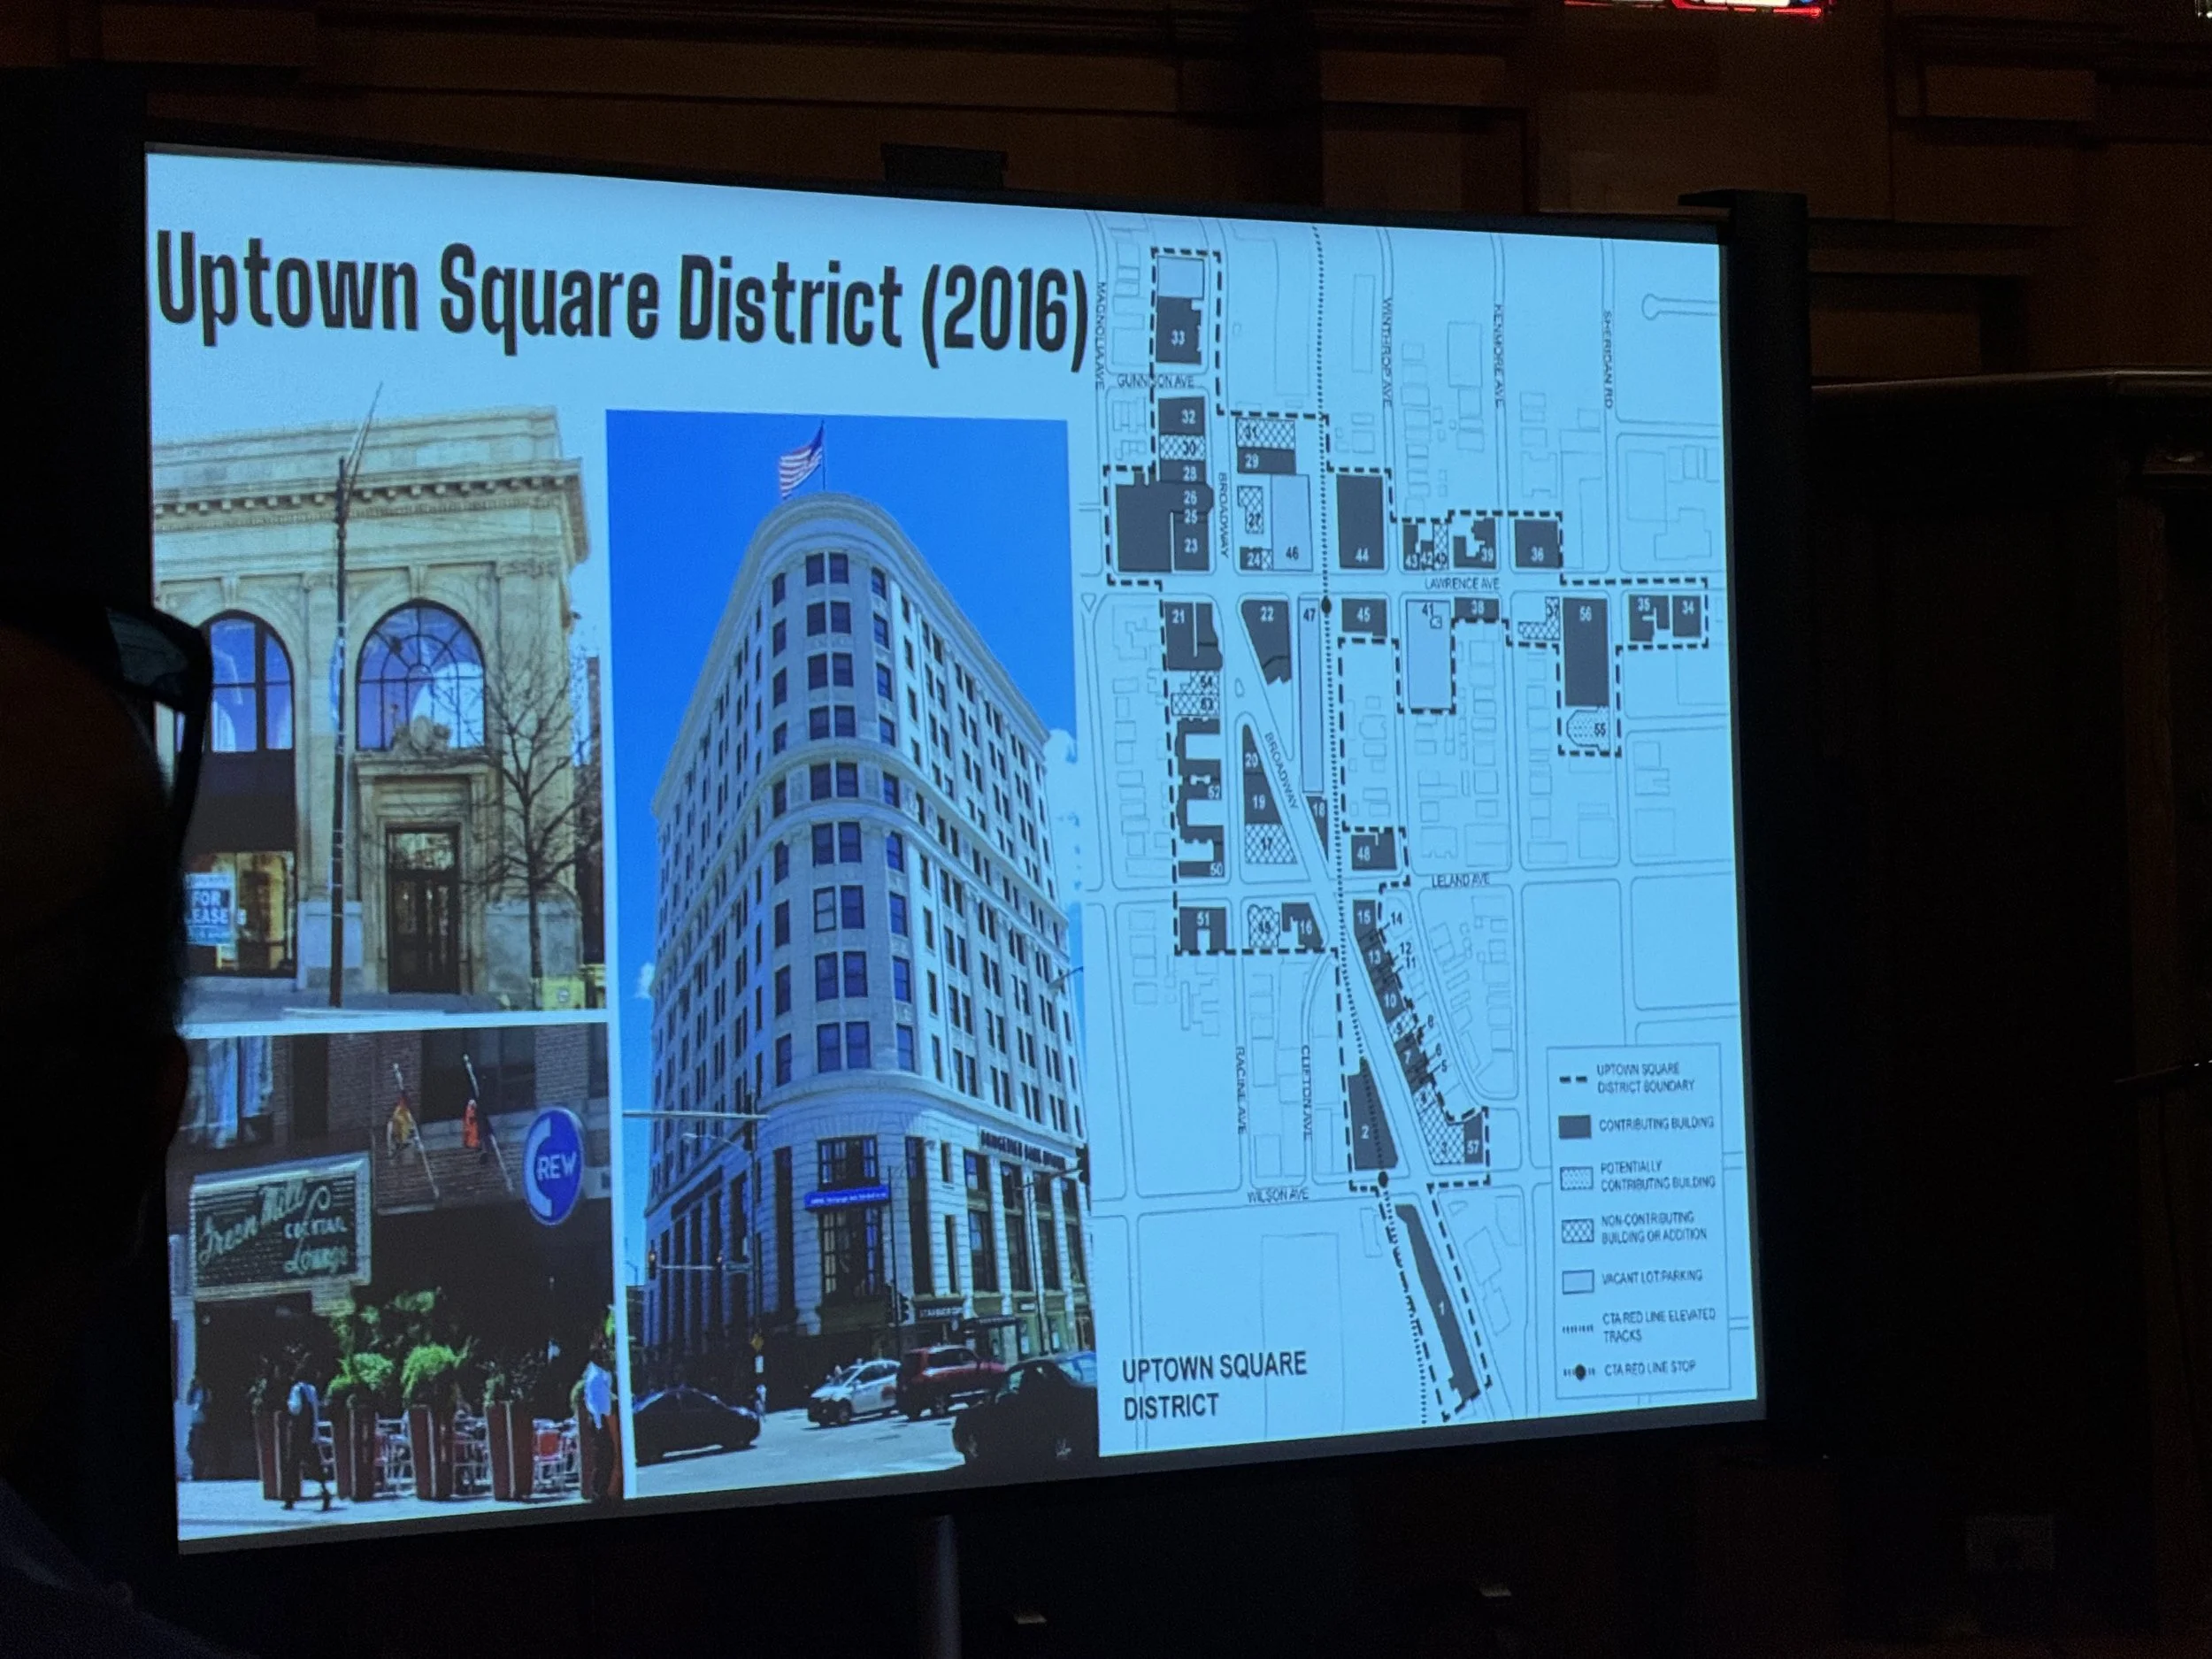The height and width of the screenshot is (1659, 2212).
Task: Click the Lawrence Ave street label
Action: pos(1461,583)
